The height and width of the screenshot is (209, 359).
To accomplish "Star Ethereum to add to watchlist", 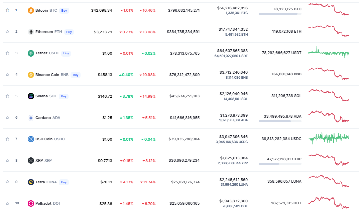I will pyautogui.click(x=7, y=32).
